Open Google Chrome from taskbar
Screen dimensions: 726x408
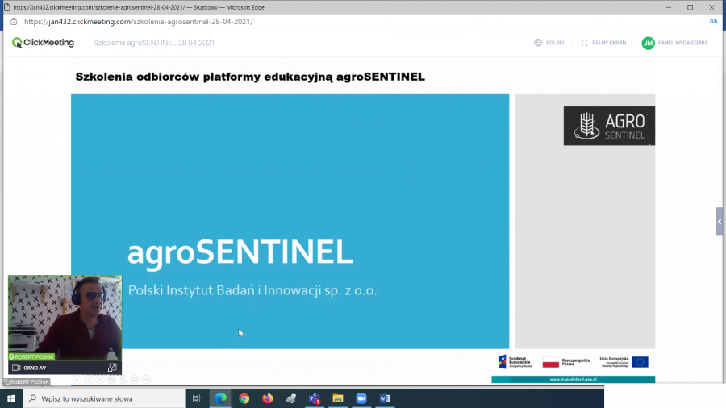(244, 398)
